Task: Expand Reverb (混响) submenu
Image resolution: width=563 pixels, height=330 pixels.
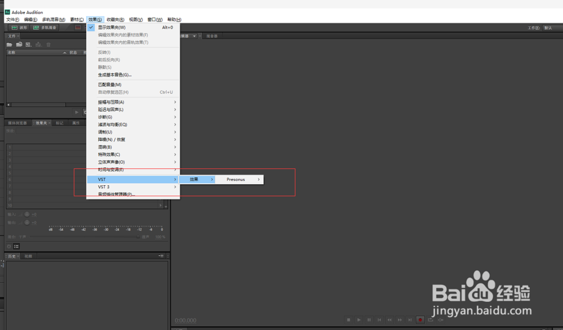Action: coord(133,147)
